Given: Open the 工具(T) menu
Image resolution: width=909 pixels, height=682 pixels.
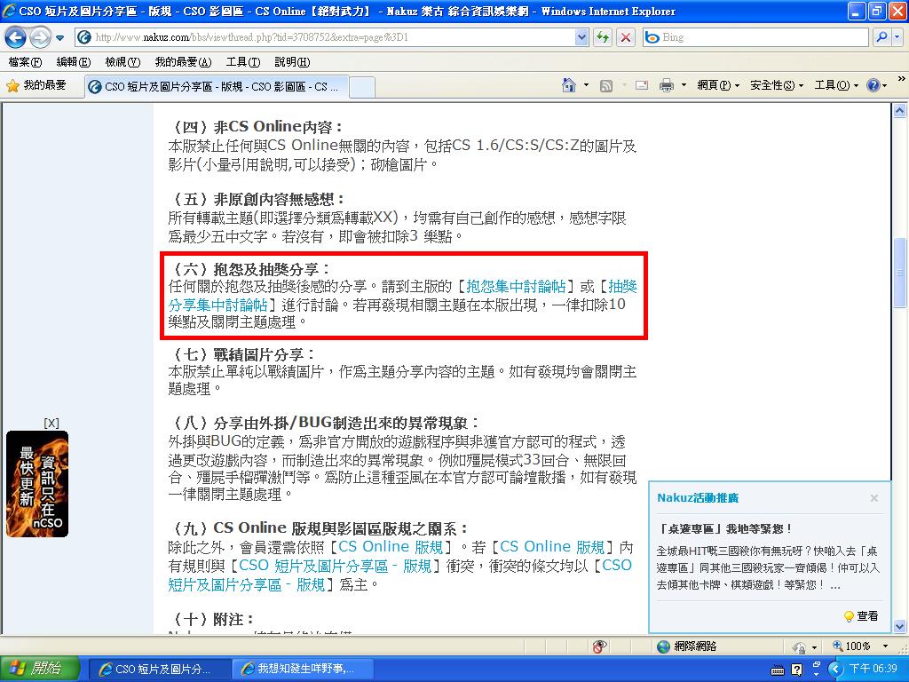Looking at the screenshot, I should (x=243, y=61).
